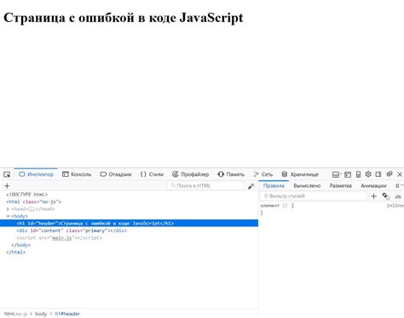
Task: Add a new CSS rule
Action: [373, 196]
